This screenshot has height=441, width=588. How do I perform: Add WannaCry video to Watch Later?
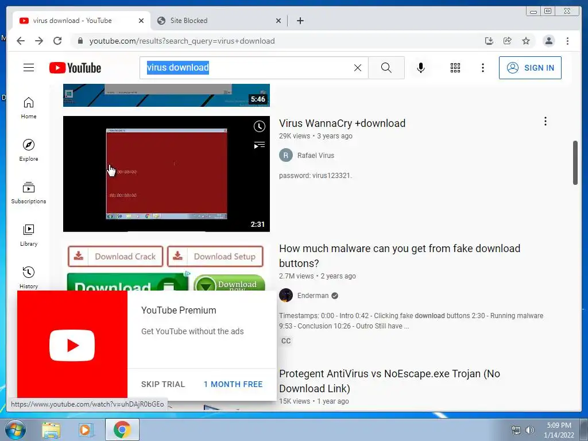pyautogui.click(x=259, y=126)
